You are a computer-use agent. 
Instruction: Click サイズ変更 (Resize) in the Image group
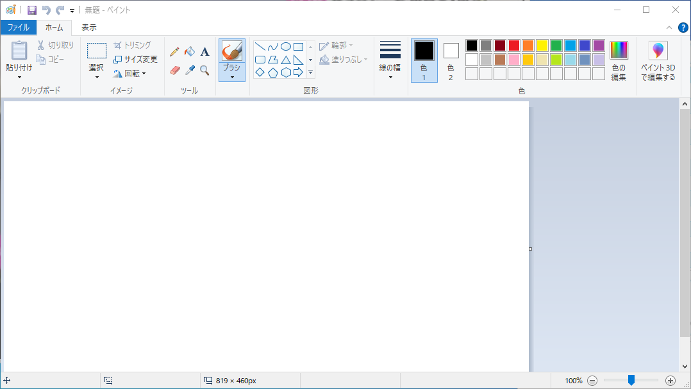[x=136, y=58]
